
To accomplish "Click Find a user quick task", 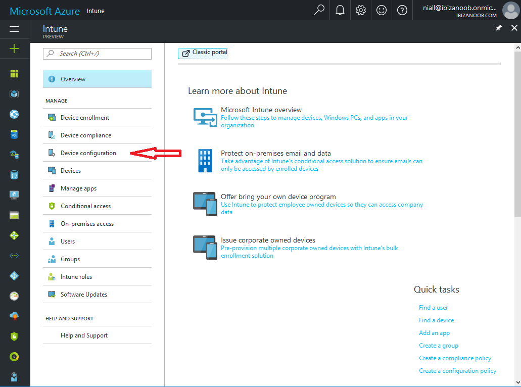I will point(433,308).
